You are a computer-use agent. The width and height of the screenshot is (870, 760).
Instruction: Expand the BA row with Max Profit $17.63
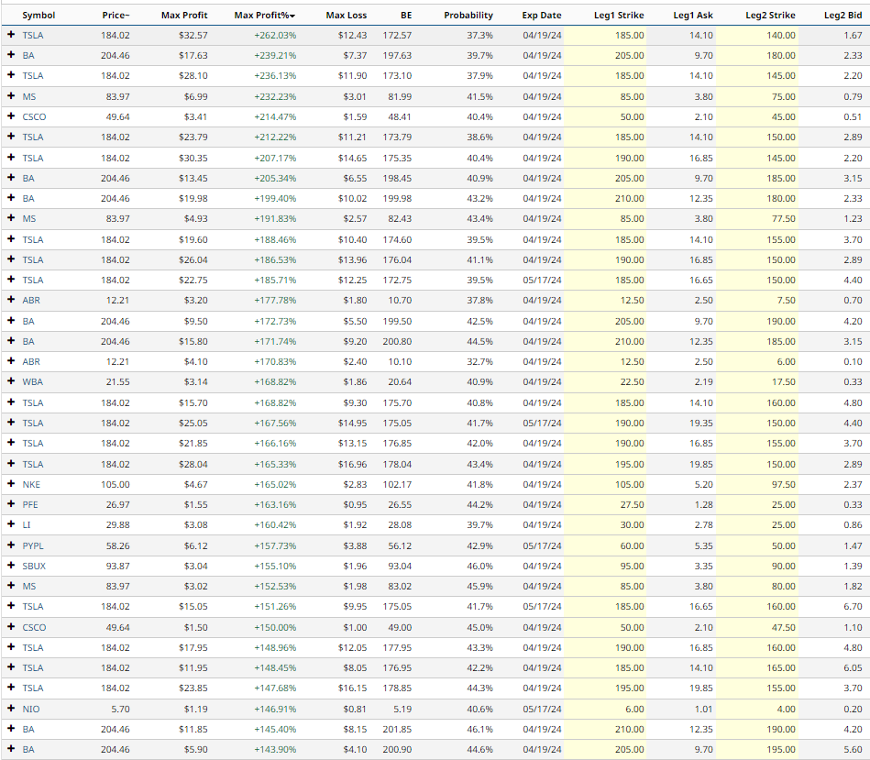pos(11,56)
